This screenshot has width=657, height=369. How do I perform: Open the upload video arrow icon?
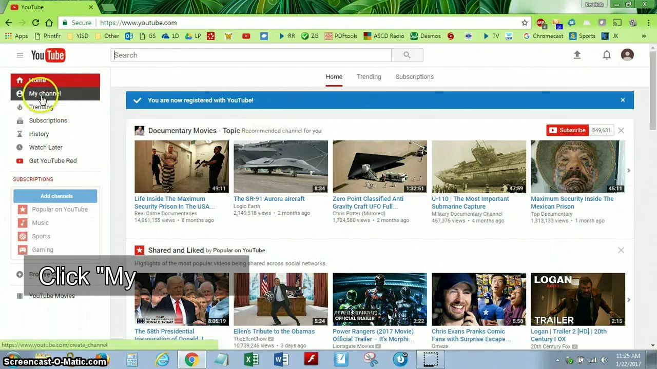pos(577,55)
